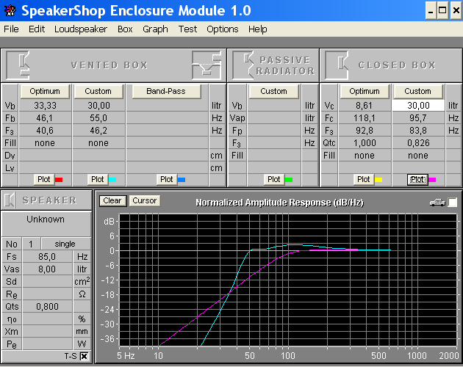
Task: Click the Cursor button above the graph
Action: coord(145,200)
